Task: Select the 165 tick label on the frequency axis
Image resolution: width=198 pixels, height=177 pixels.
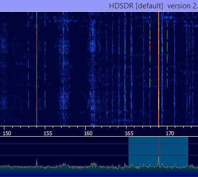Action: pos(129,133)
